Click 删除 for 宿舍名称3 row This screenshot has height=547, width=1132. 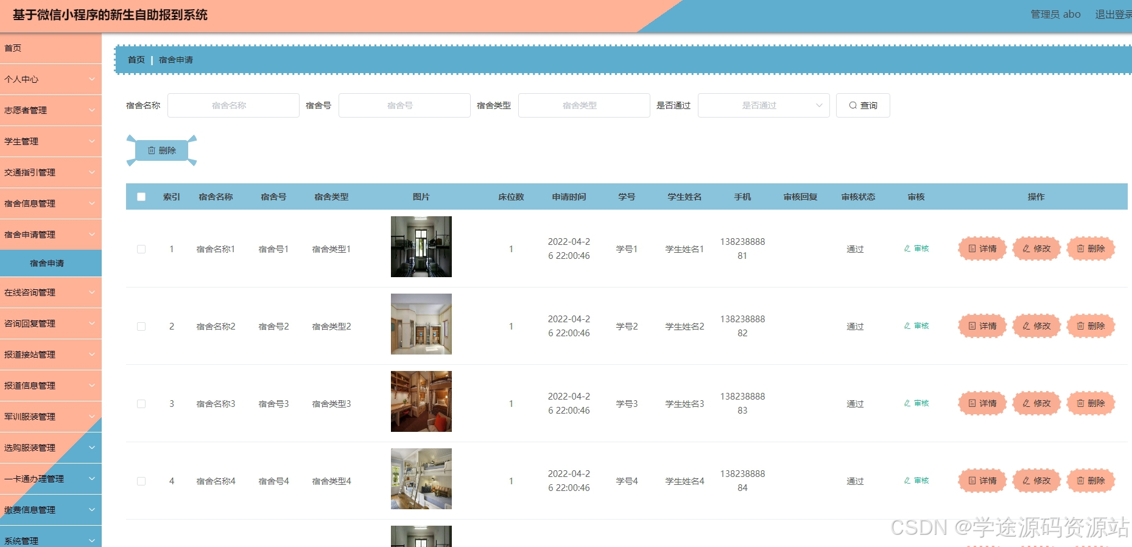[x=1091, y=403]
